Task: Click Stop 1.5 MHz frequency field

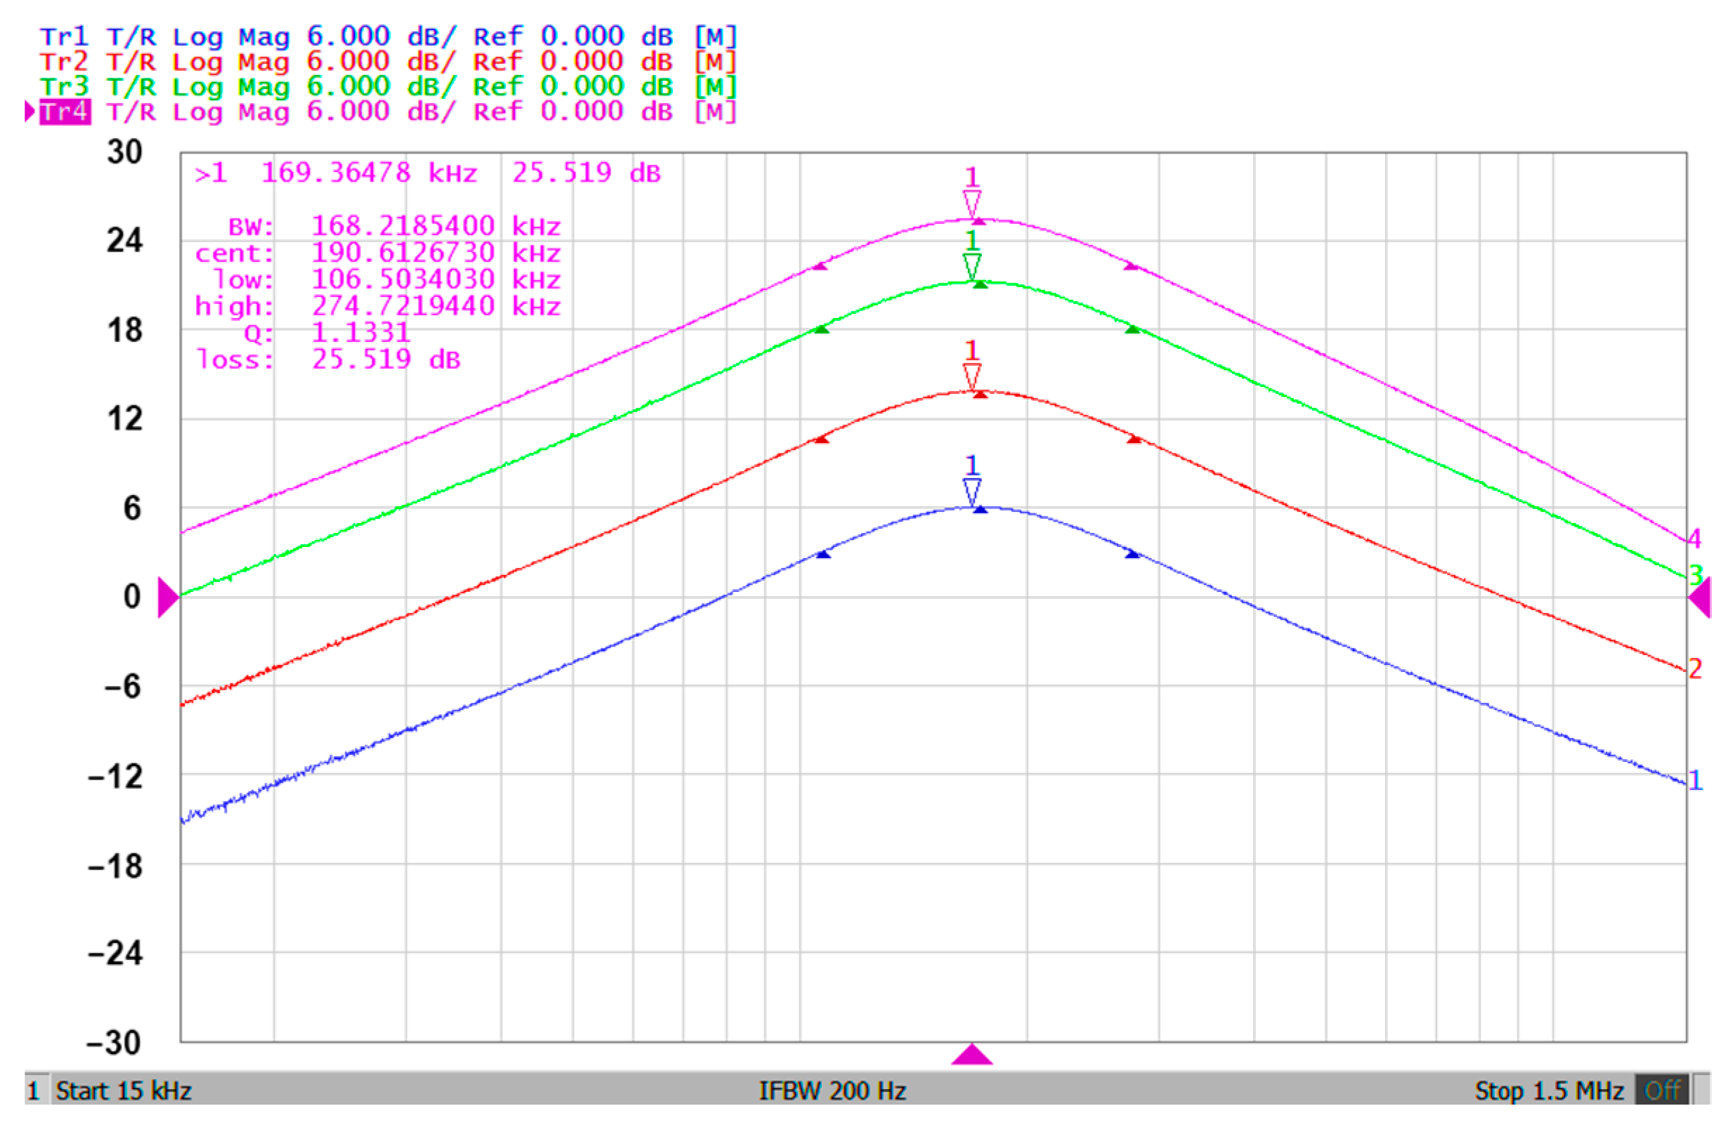Action: pos(1548,1091)
